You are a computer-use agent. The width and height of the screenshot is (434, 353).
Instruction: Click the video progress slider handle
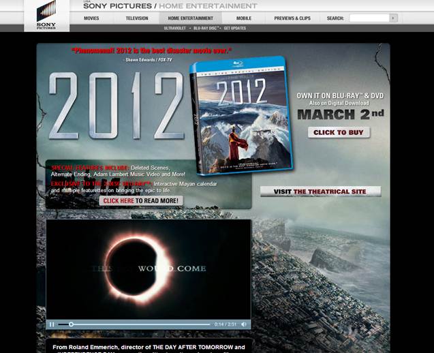71,324
